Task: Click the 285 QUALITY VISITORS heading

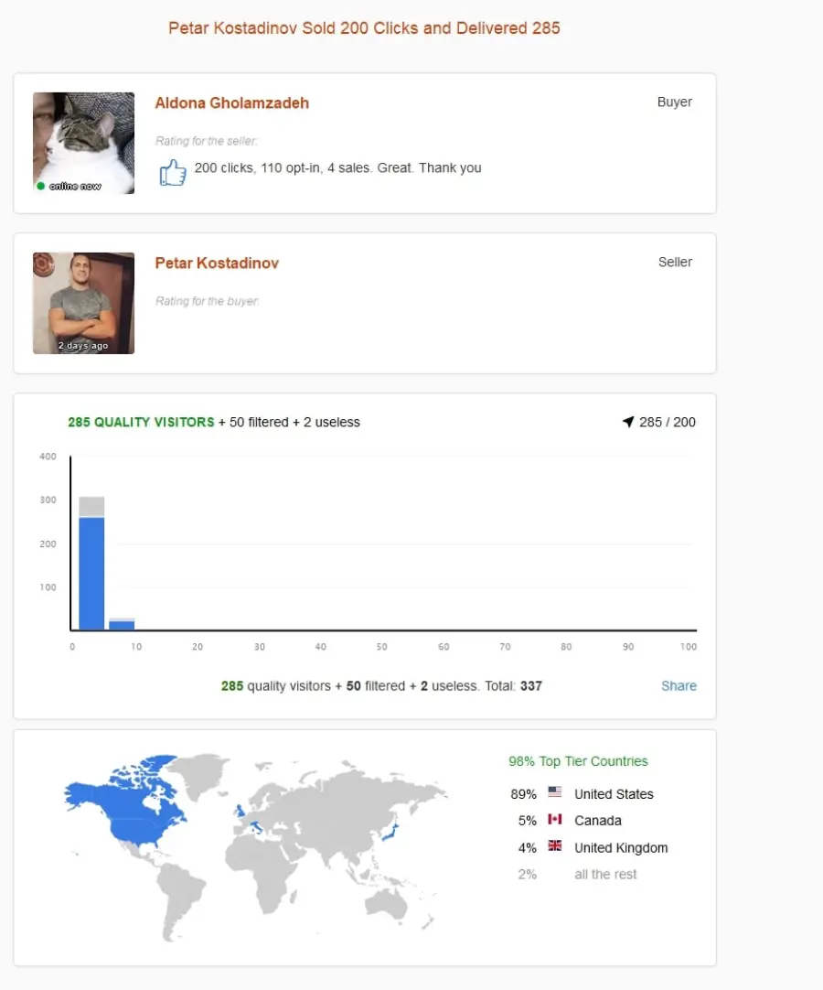Action: (x=142, y=422)
